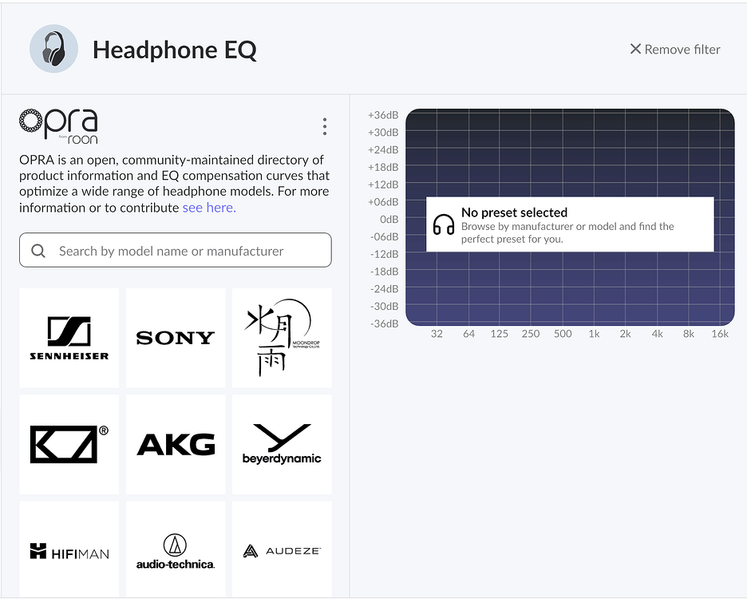Open the three-dot options menu
This screenshot has height=599, width=747.
[x=324, y=127]
